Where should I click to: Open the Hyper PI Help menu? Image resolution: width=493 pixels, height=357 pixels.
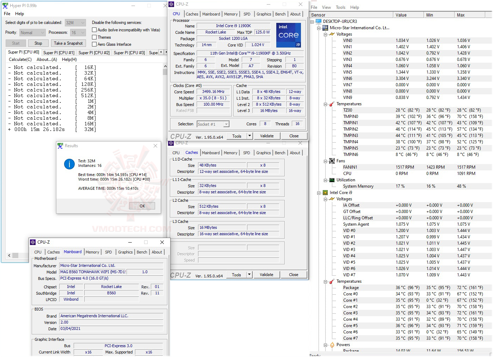20,14
